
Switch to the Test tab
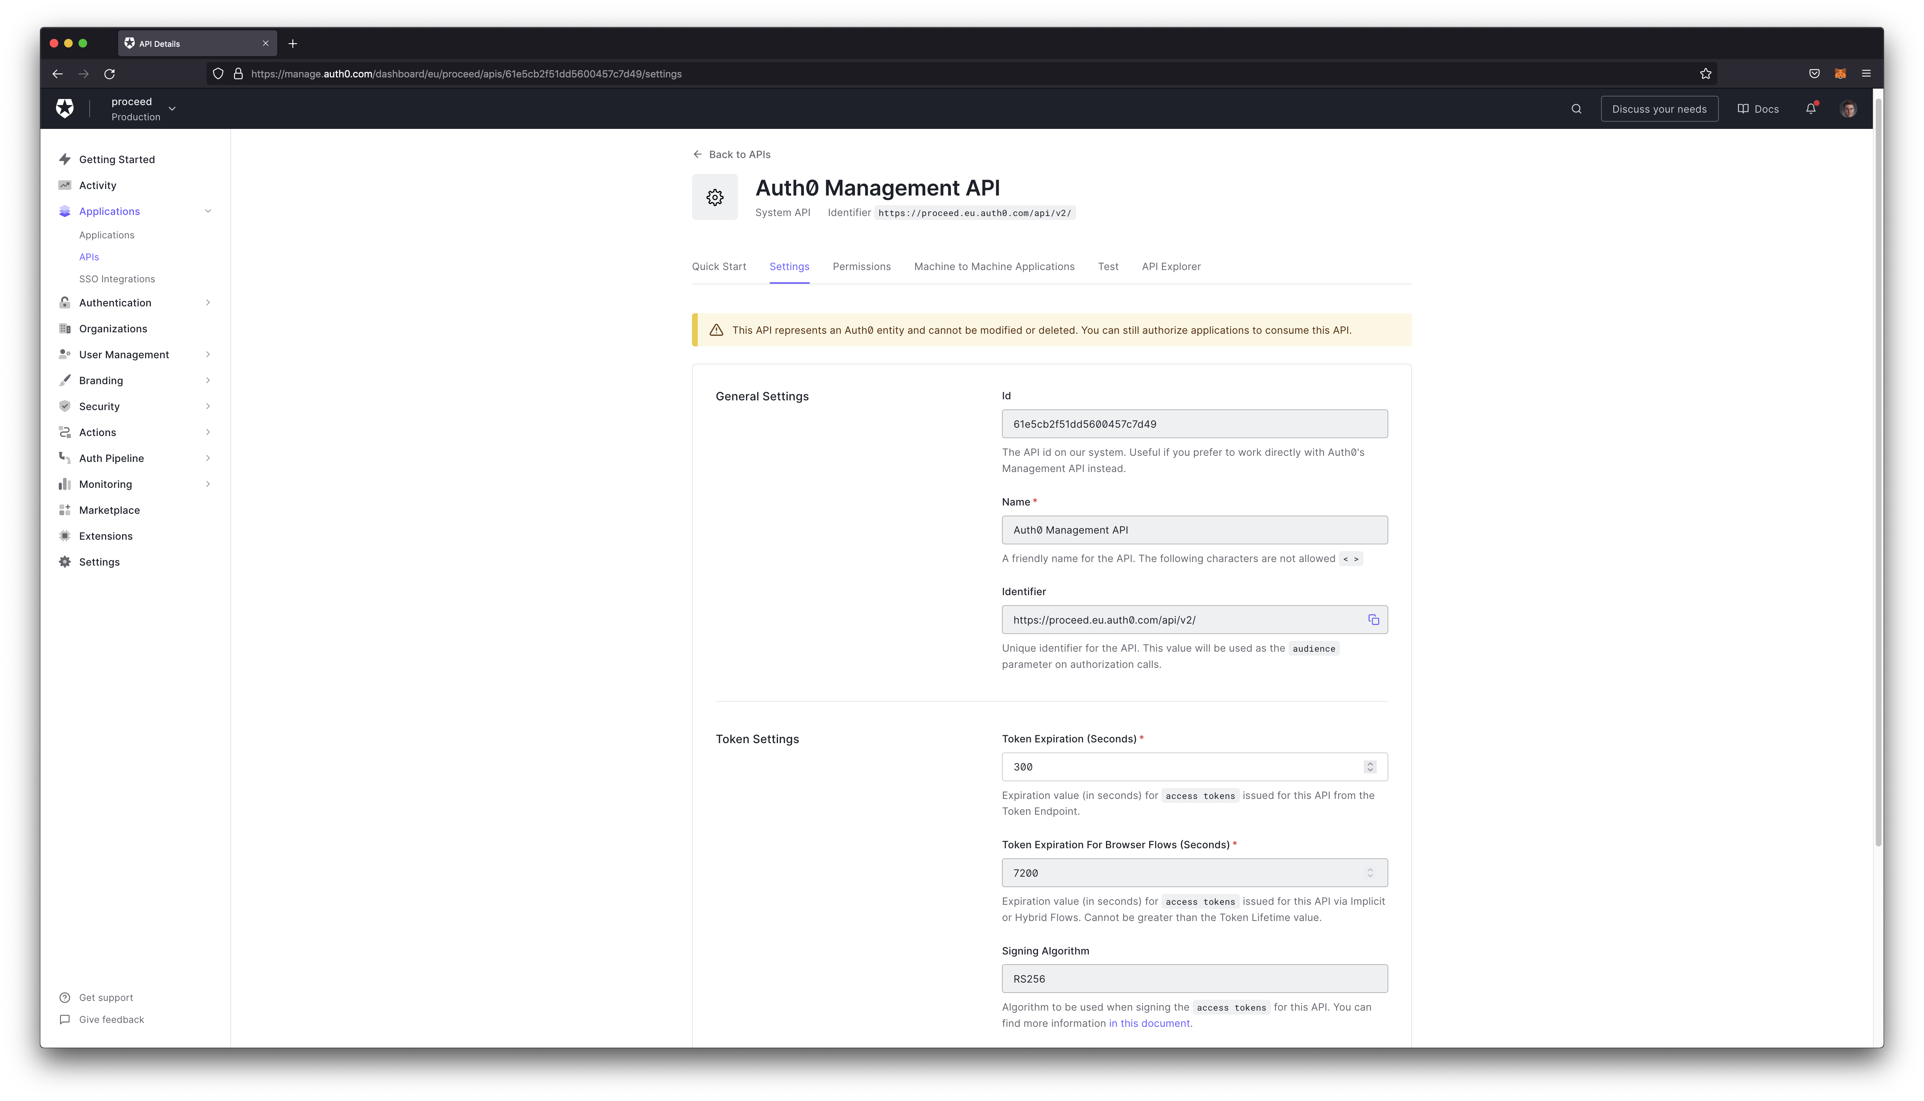(x=1108, y=267)
